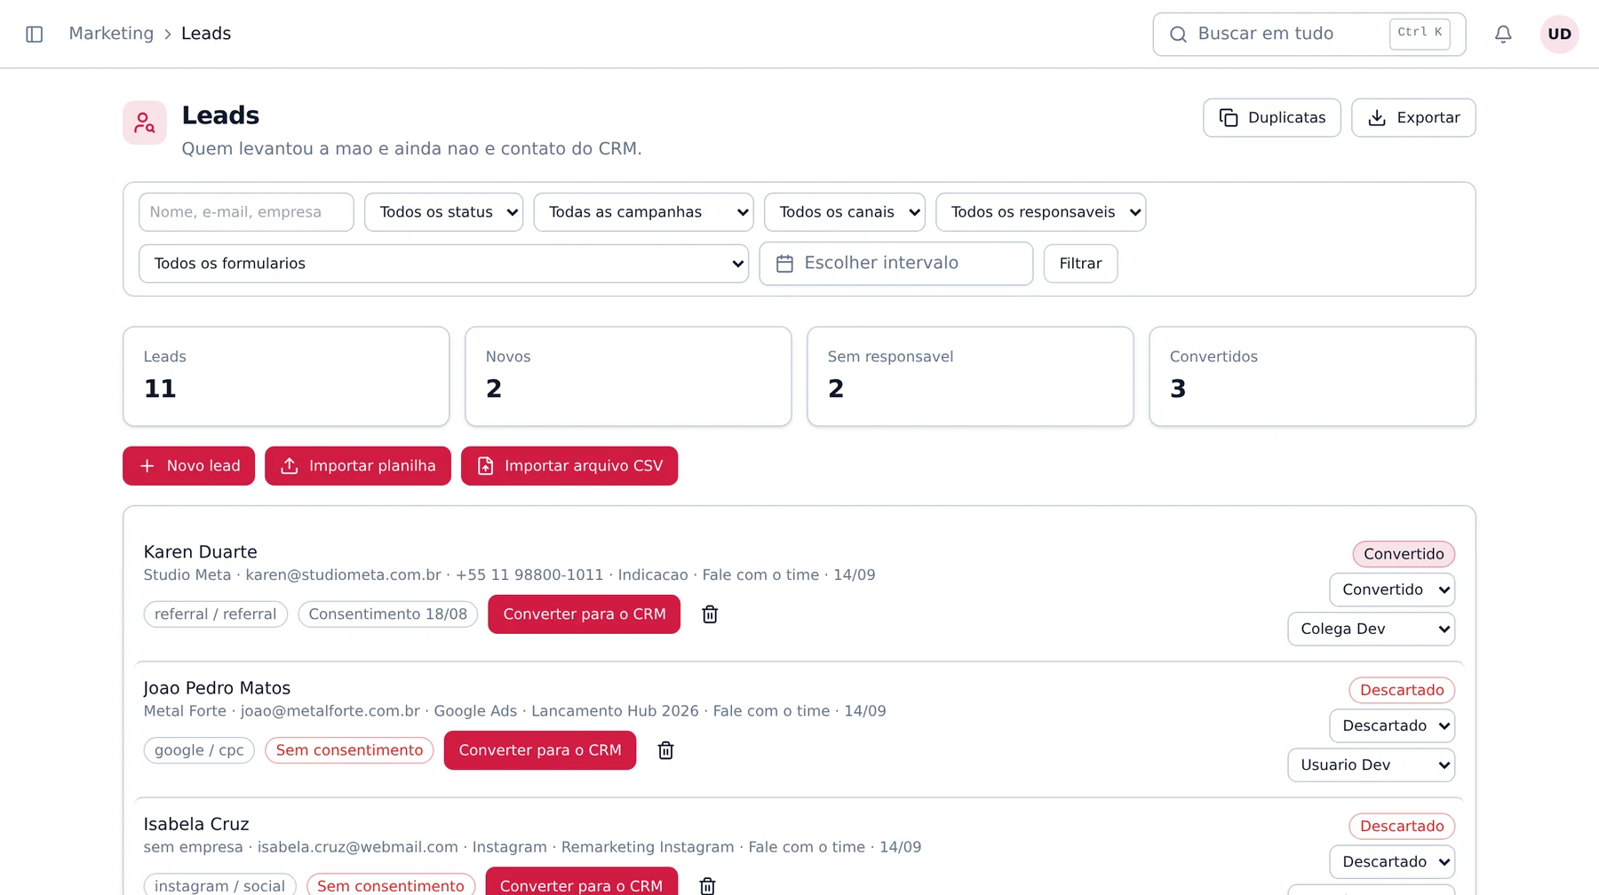Go to the Marketing breadcrumb

coord(111,34)
